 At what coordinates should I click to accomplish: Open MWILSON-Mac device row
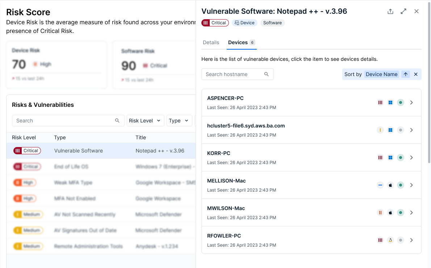pyautogui.click(x=311, y=213)
